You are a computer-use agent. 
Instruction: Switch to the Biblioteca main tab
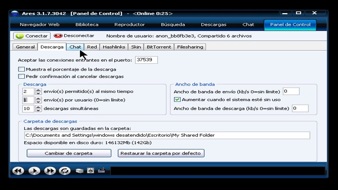pos(87,25)
